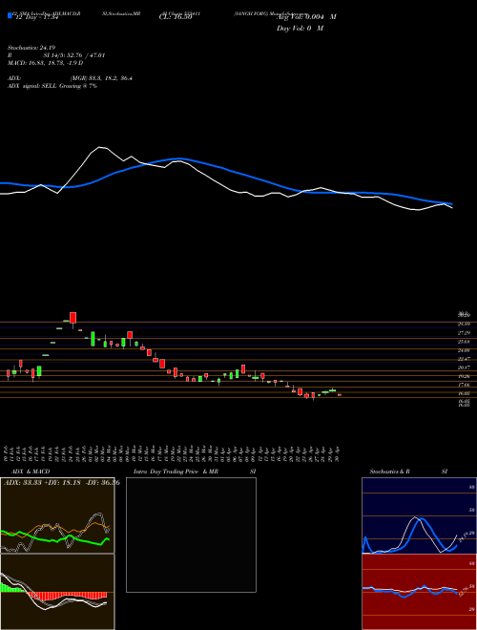Click the '(MGR) 33.3, 18.2, 36.4' ADX values
Screen dimensions: 477x630
(101, 78)
